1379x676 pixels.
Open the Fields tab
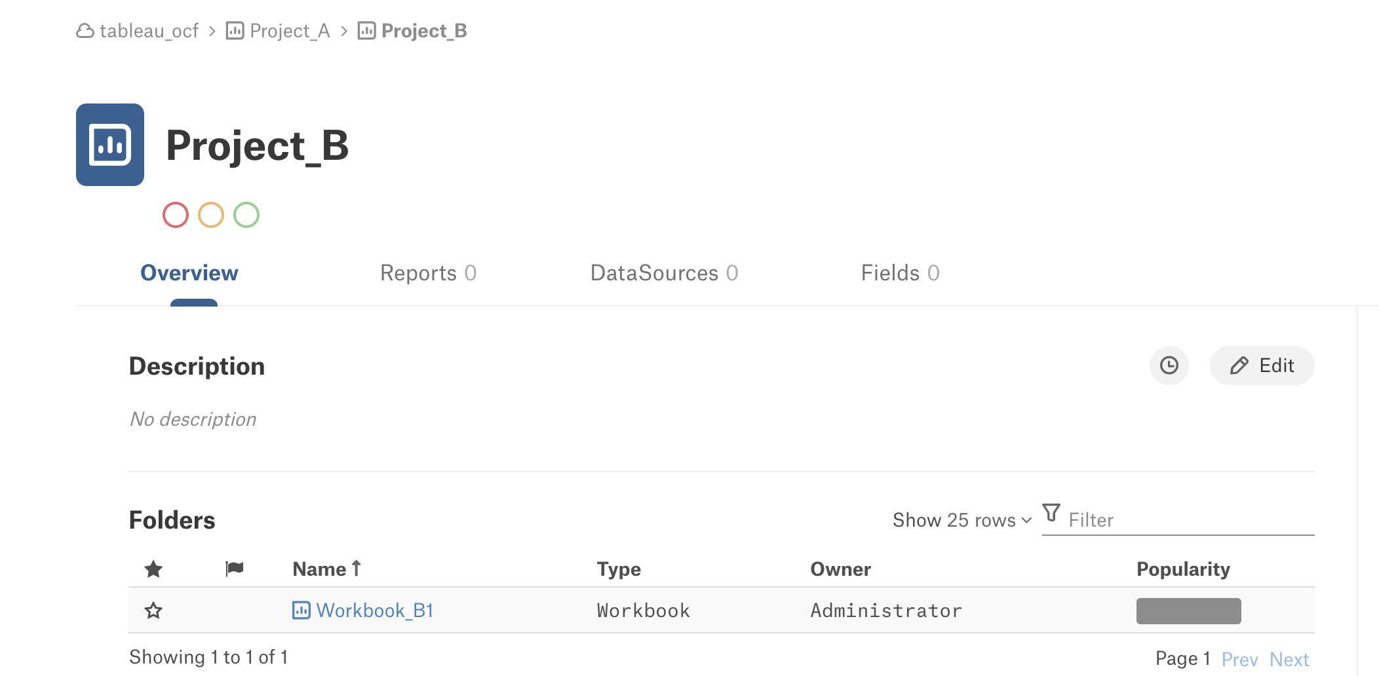click(900, 273)
